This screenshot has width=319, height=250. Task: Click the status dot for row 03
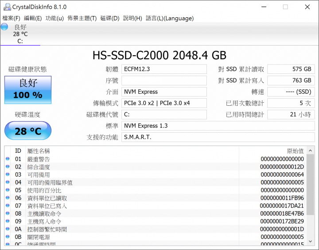tap(8, 174)
